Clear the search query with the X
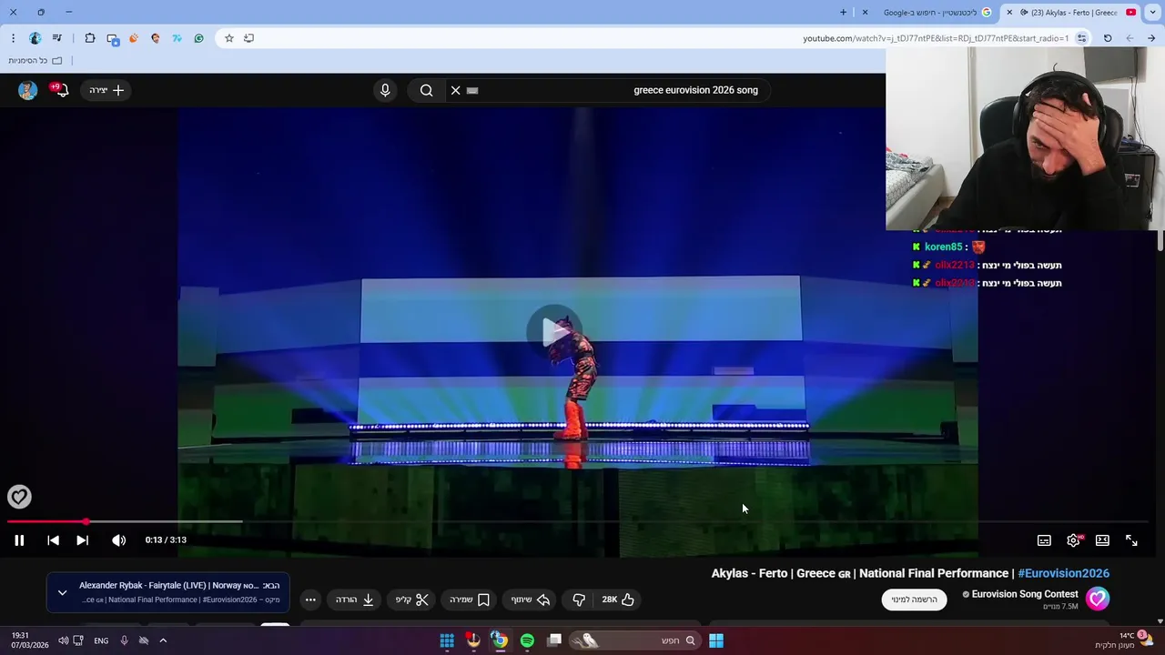This screenshot has width=1165, height=655. (456, 90)
